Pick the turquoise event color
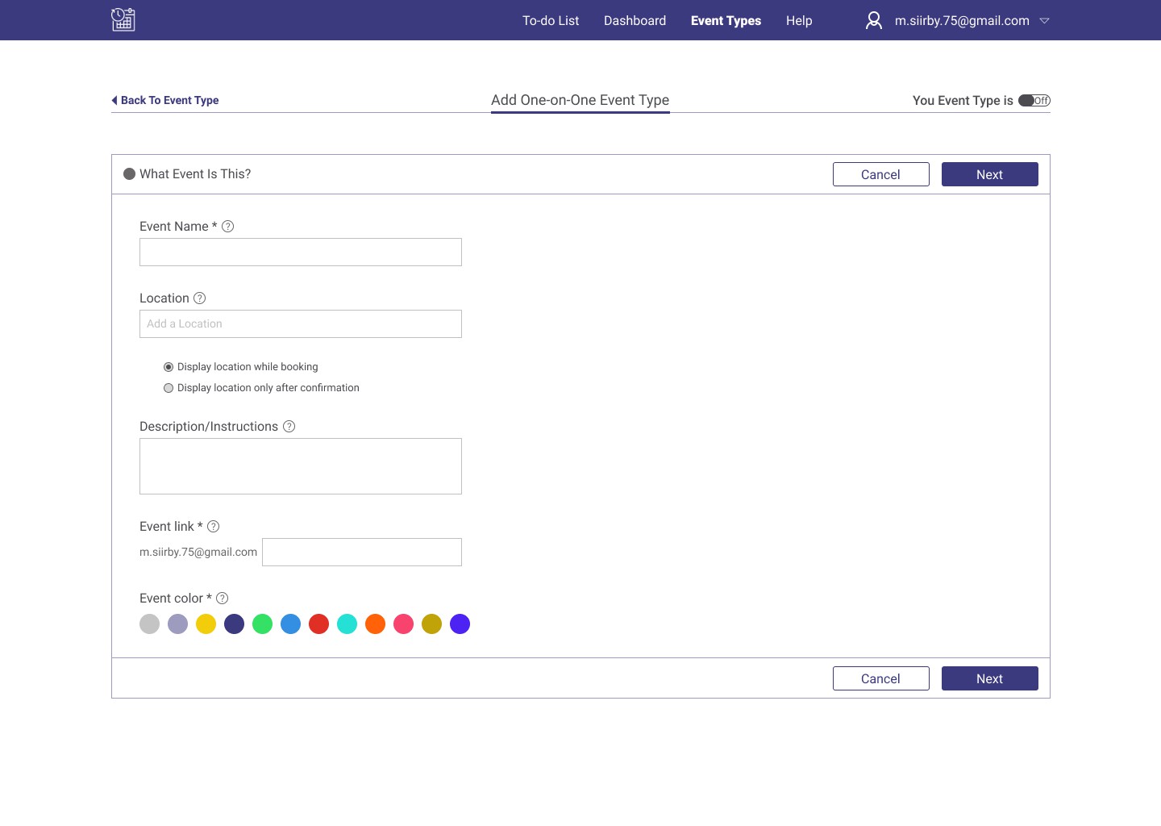 (347, 624)
